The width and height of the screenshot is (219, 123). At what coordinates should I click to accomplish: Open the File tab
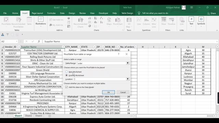click(x=5, y=13)
